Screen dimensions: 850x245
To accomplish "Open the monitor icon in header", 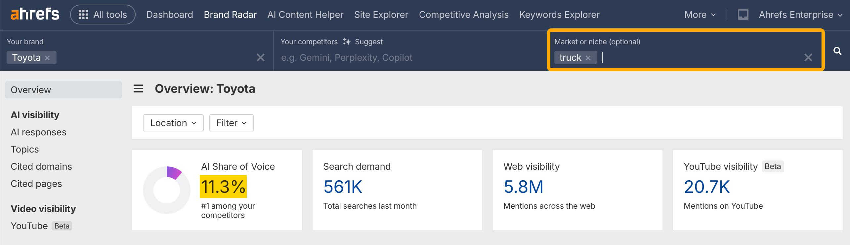I will pyautogui.click(x=743, y=15).
